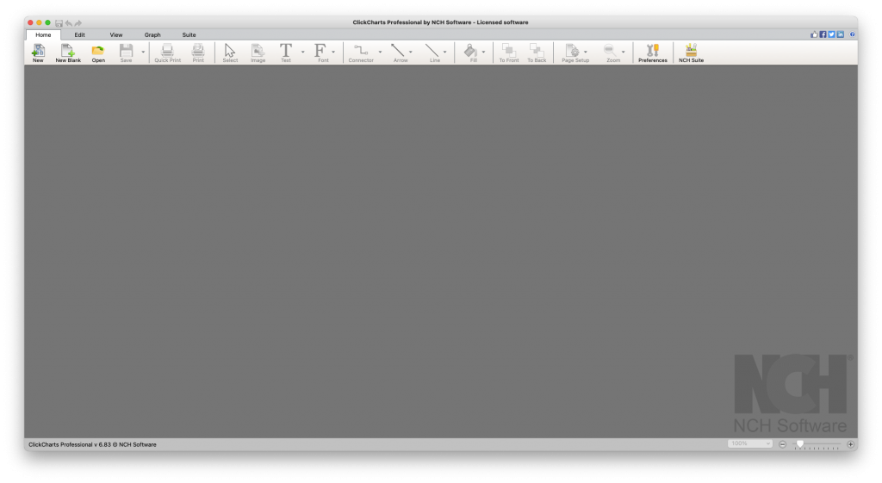The width and height of the screenshot is (882, 483).
Task: Select the Text tool
Action: [286, 53]
